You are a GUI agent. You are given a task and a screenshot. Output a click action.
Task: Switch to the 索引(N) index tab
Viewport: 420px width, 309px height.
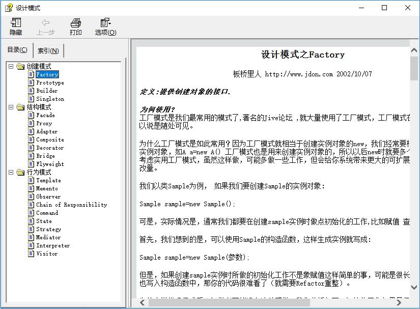click(x=48, y=50)
